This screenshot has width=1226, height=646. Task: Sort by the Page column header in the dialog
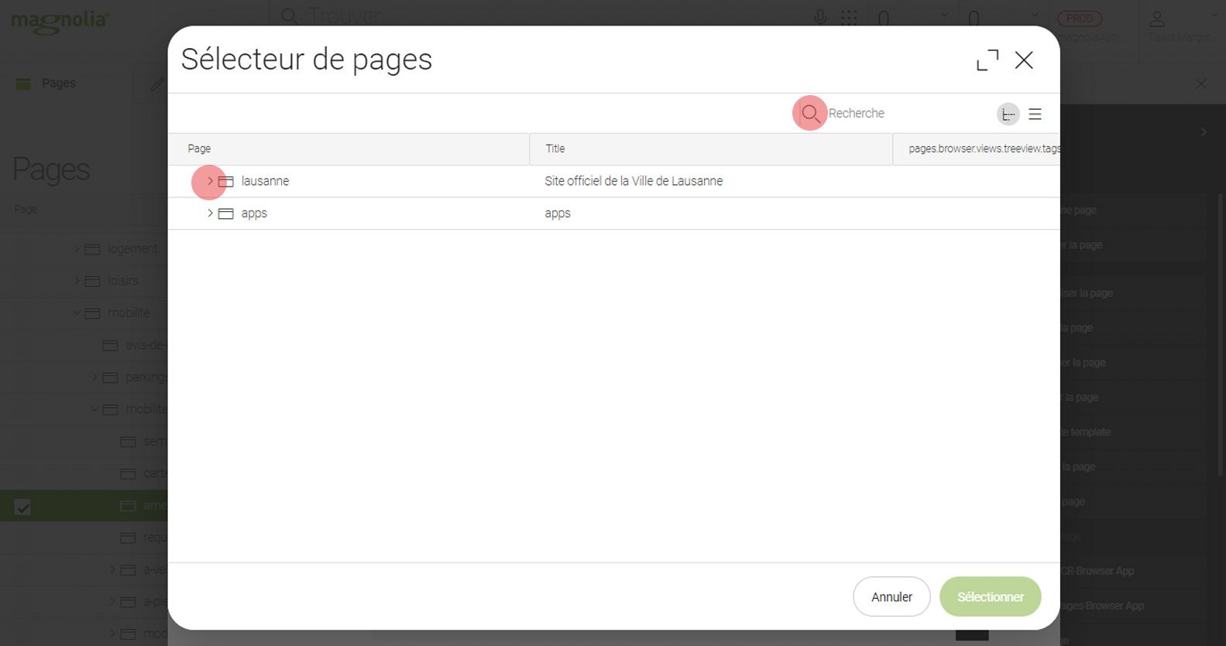[349, 149]
